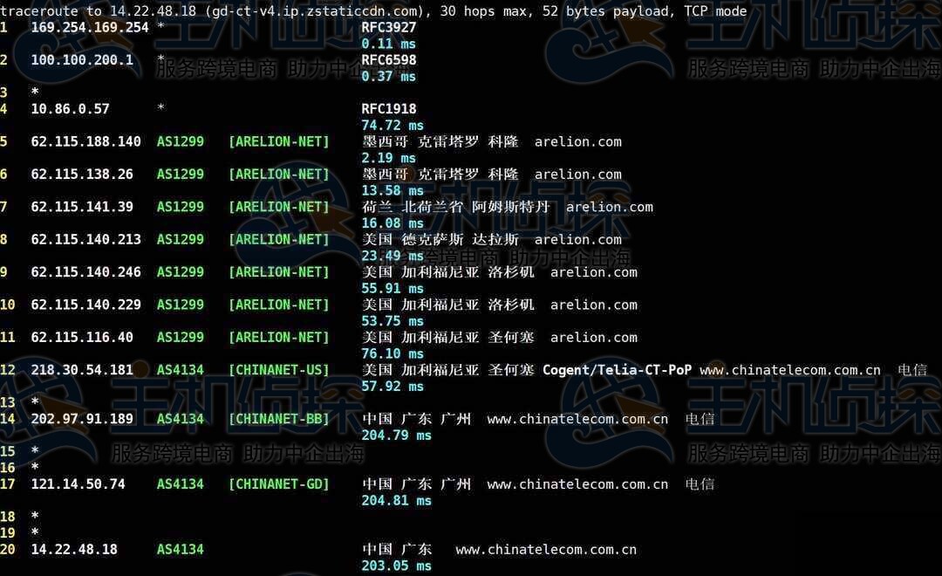This screenshot has height=576, width=942.
Task: Click the [CHINANET-GD] network tag
Action: [x=279, y=484]
